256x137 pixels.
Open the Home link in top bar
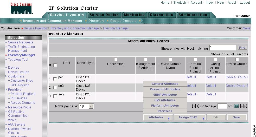click(x=165, y=2)
